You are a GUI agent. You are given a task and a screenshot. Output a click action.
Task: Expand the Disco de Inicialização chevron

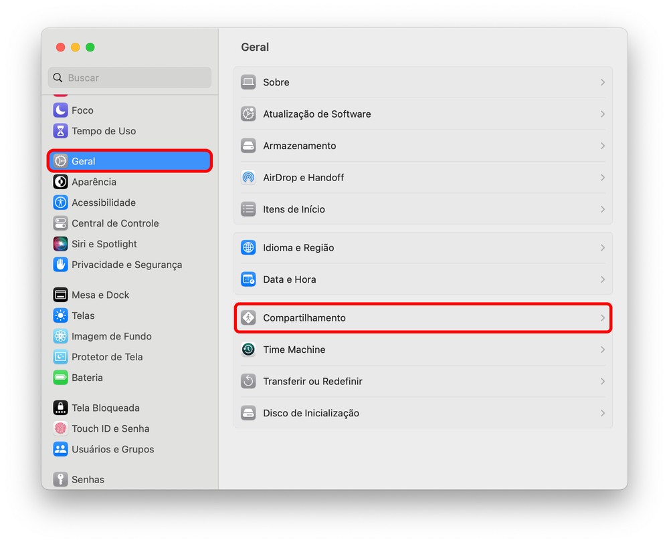[602, 413]
